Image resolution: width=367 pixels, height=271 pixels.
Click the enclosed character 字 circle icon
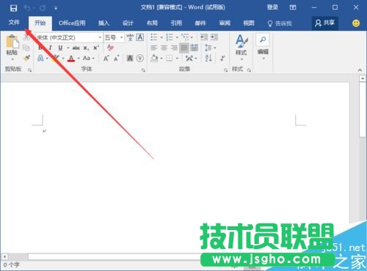pos(140,58)
